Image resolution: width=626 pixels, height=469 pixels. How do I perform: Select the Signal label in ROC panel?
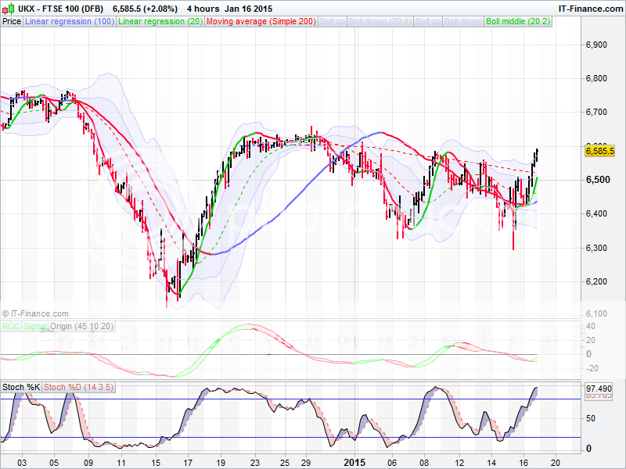coord(34,328)
